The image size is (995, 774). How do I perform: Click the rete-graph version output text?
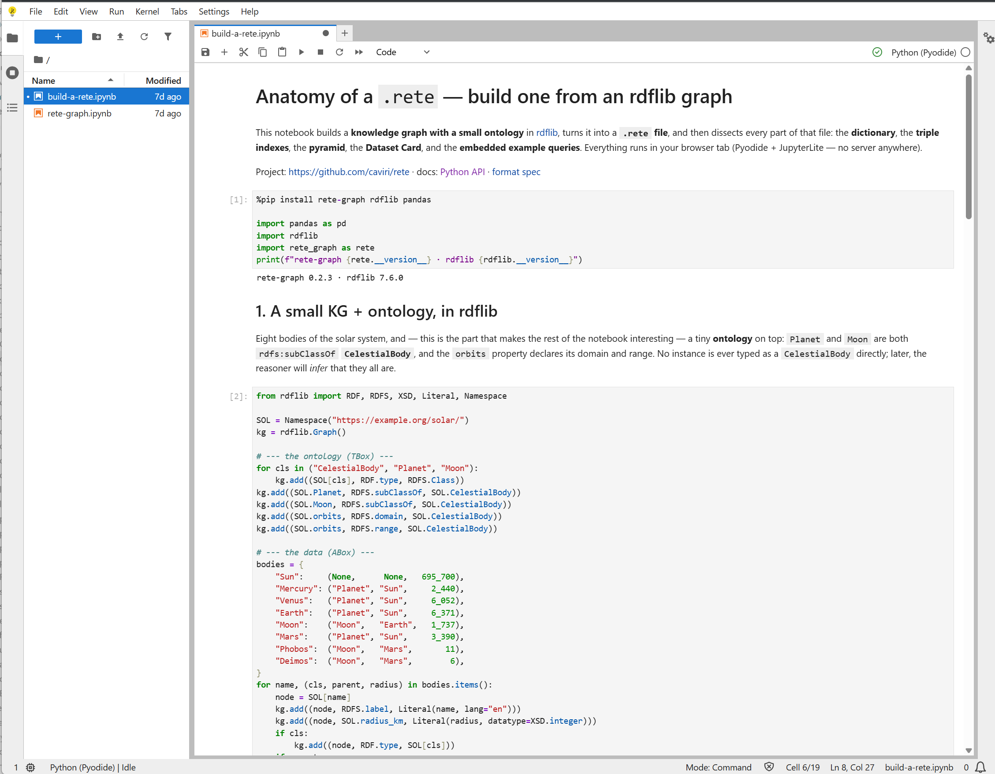[330, 277]
